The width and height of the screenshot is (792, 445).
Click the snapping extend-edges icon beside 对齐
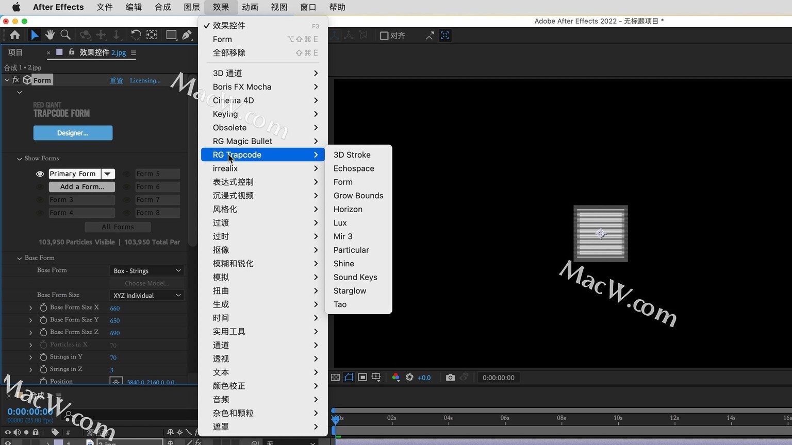point(429,36)
